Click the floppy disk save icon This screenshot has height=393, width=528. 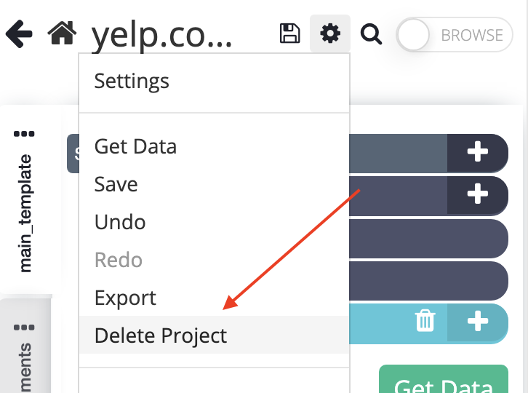point(290,33)
